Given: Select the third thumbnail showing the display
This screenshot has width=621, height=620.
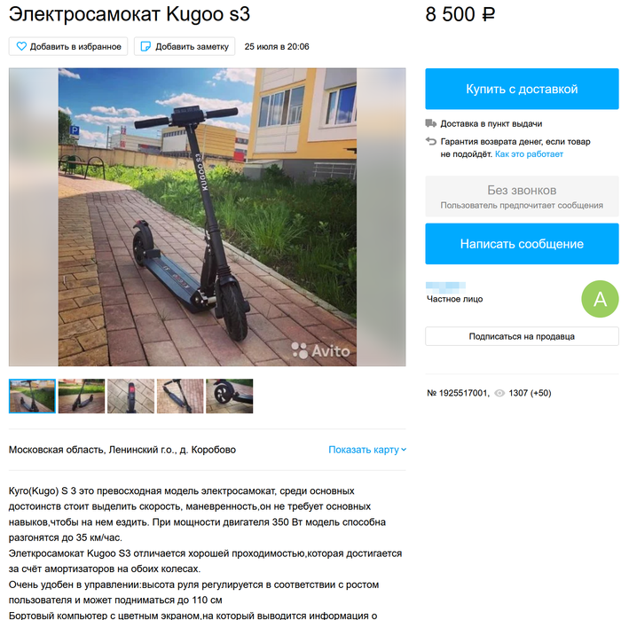Looking at the screenshot, I should pyautogui.click(x=130, y=396).
